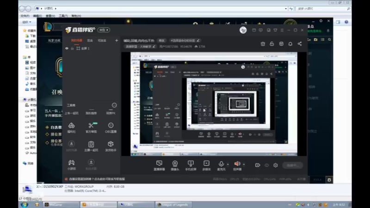Open the scissors clip tool marked NEW

[x=91, y=128]
